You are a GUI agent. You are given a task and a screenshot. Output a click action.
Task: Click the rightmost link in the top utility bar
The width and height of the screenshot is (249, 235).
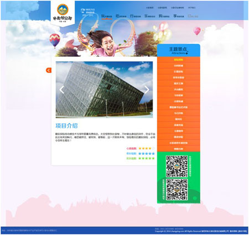(192, 8)
